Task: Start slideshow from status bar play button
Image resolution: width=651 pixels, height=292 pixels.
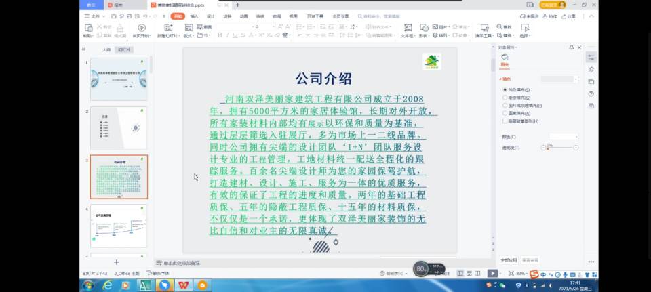Action: pos(493,273)
